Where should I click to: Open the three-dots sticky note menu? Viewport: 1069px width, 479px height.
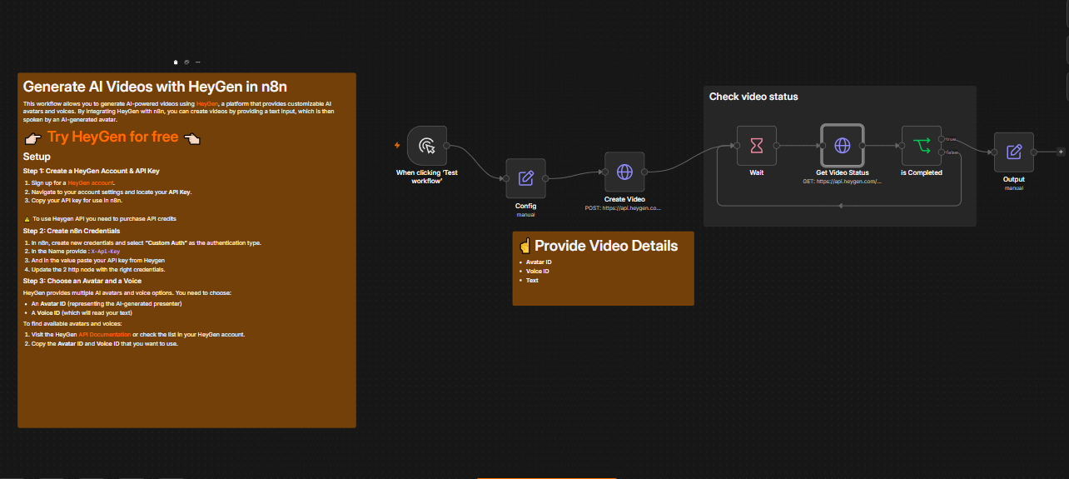[197, 62]
